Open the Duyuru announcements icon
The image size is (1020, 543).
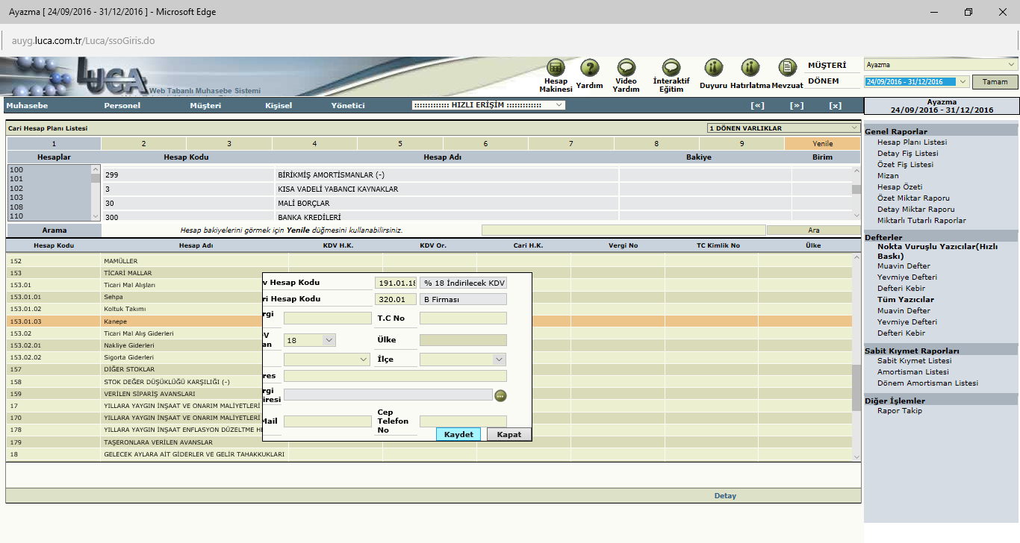tap(713, 68)
